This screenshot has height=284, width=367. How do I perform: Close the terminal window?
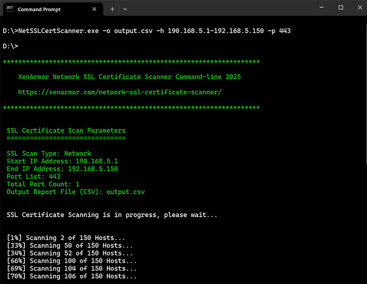click(x=360, y=8)
